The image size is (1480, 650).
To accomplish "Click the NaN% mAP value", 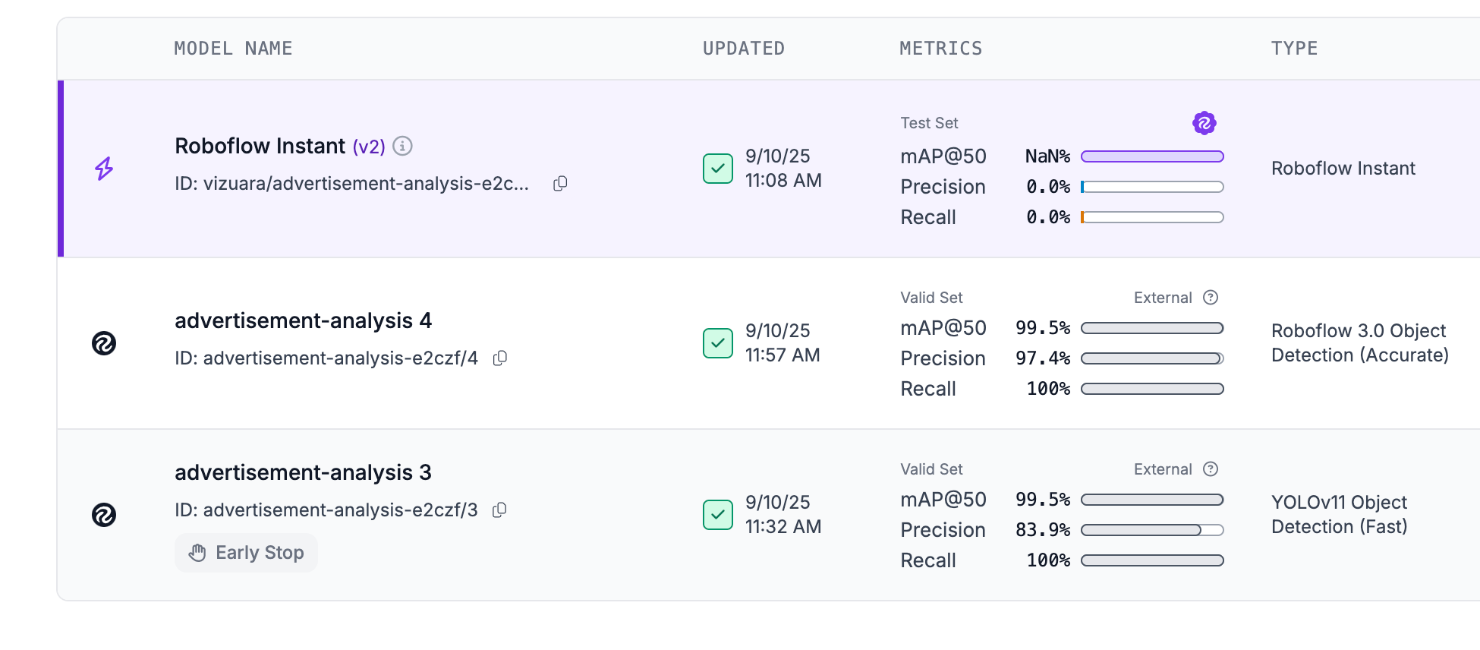I will pyautogui.click(x=1047, y=156).
